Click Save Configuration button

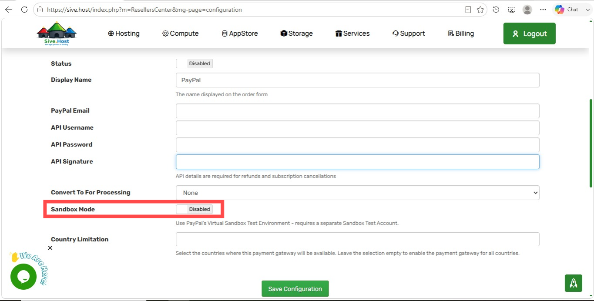pos(295,289)
